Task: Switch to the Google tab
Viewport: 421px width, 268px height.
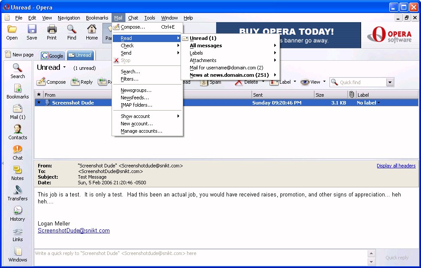Action: coord(53,56)
